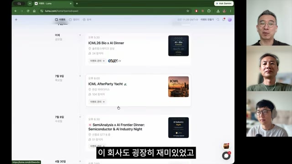Open the AI Industry Night thumbnail
Screen dimensions: 292x164
[178, 128]
